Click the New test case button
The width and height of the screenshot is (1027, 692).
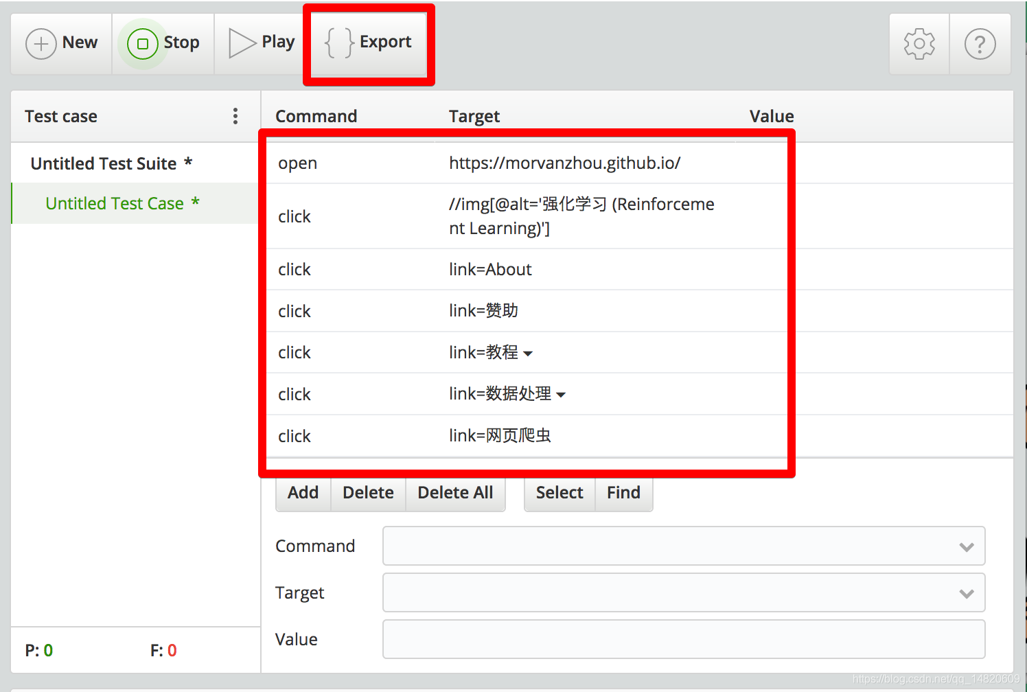[62, 43]
